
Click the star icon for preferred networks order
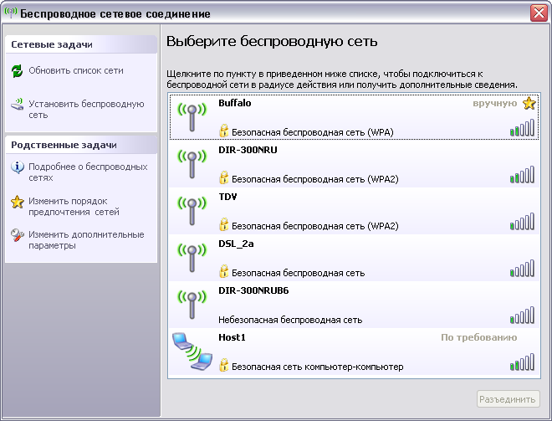pos(18,202)
